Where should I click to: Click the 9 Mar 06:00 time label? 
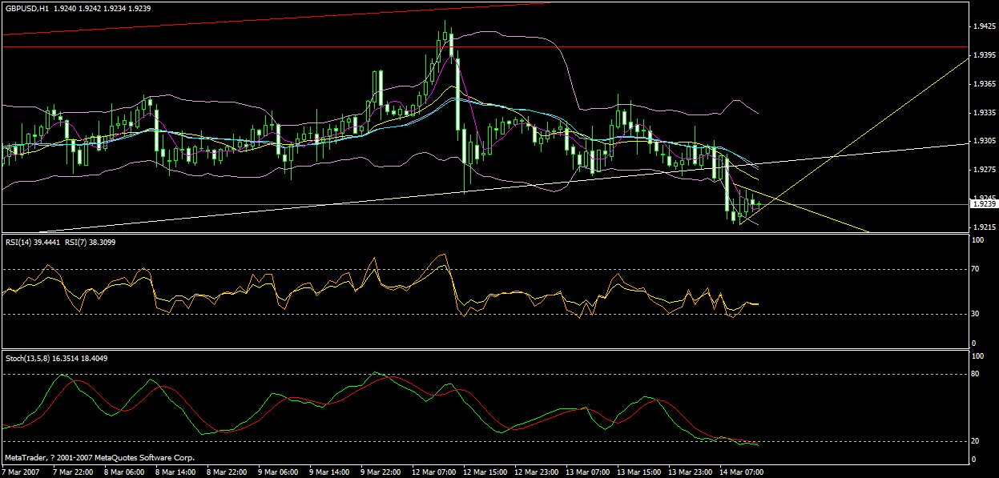[x=279, y=472]
